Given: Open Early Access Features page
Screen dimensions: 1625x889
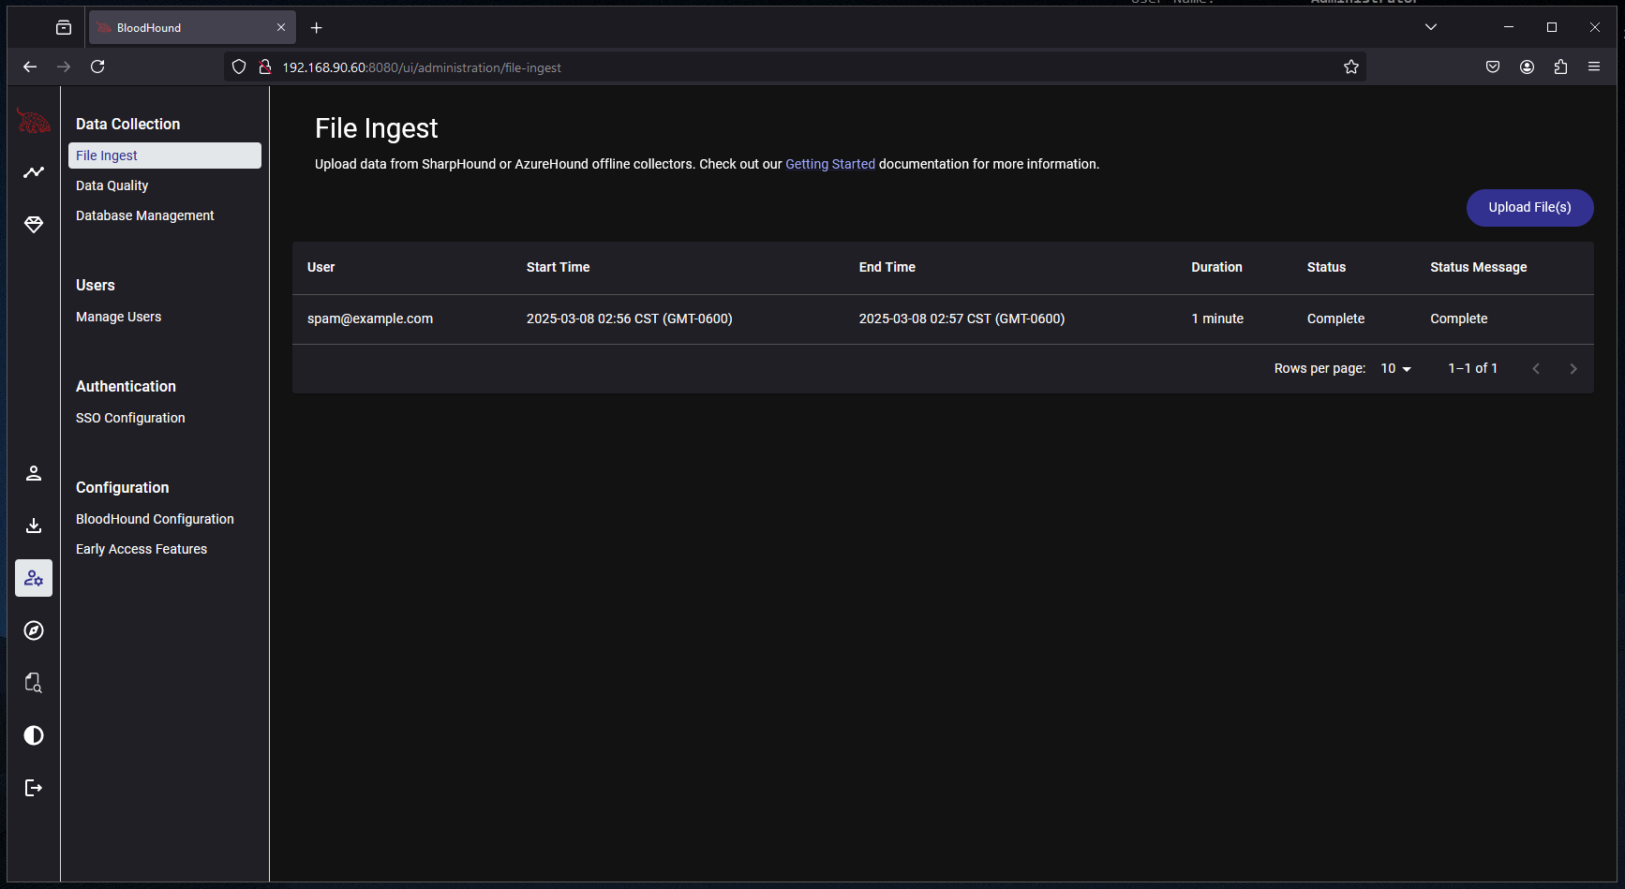Looking at the screenshot, I should pos(142,549).
